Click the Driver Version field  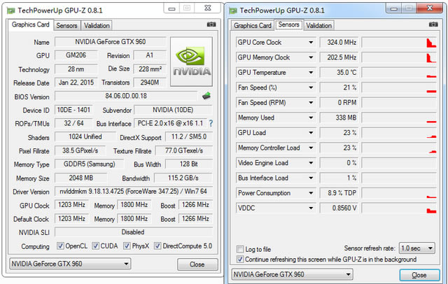click(134, 191)
